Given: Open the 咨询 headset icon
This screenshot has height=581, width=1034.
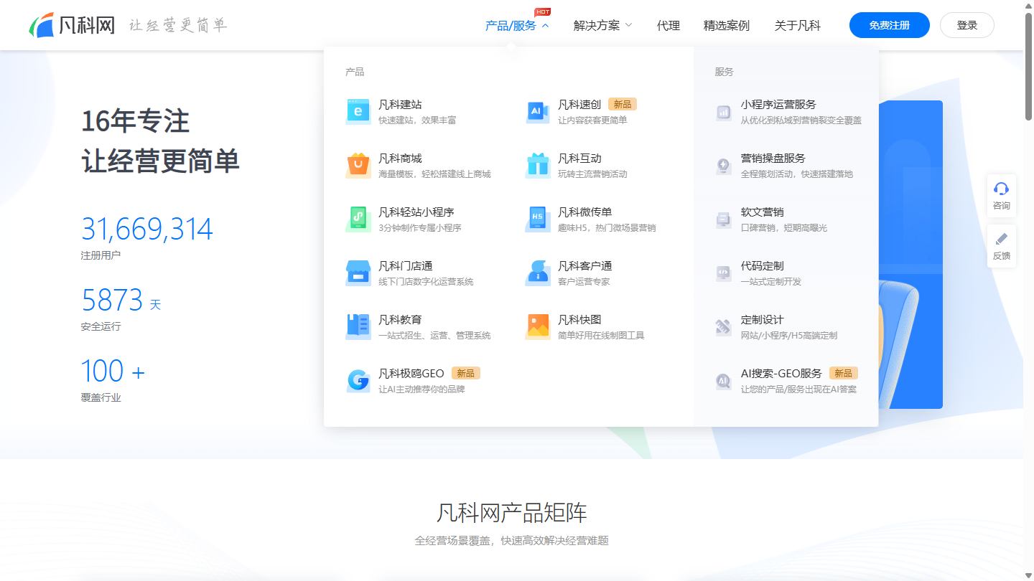Looking at the screenshot, I should [1001, 189].
